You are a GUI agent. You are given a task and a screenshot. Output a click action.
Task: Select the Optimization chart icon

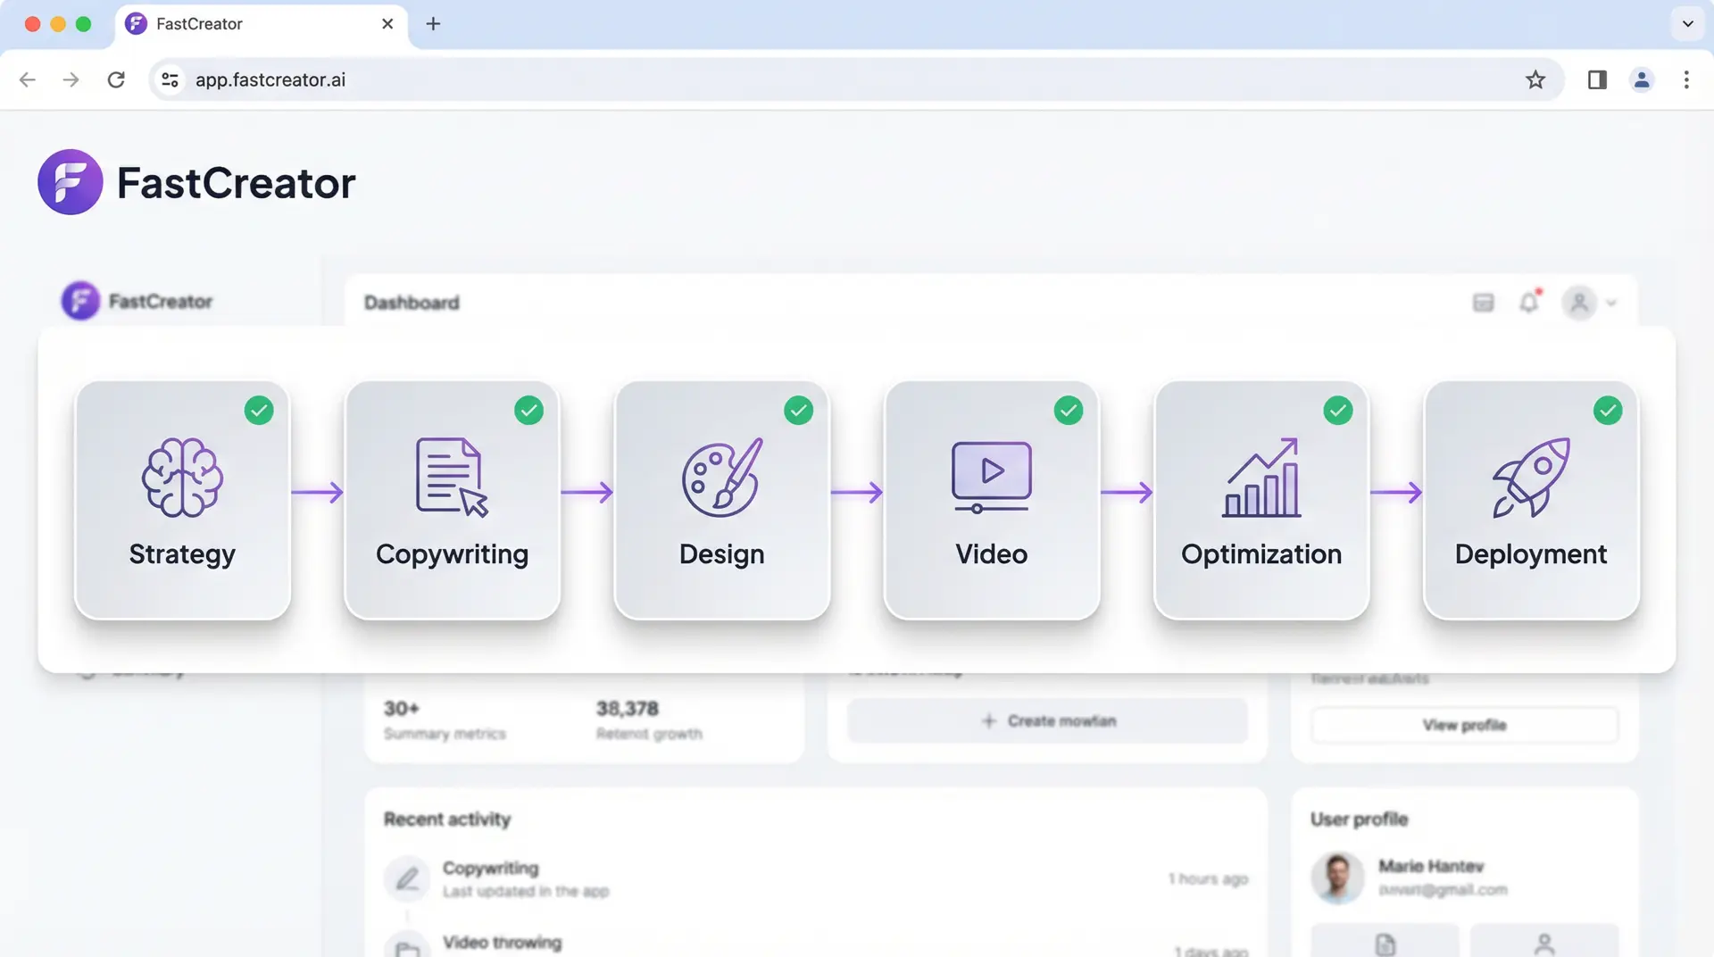1261,477
